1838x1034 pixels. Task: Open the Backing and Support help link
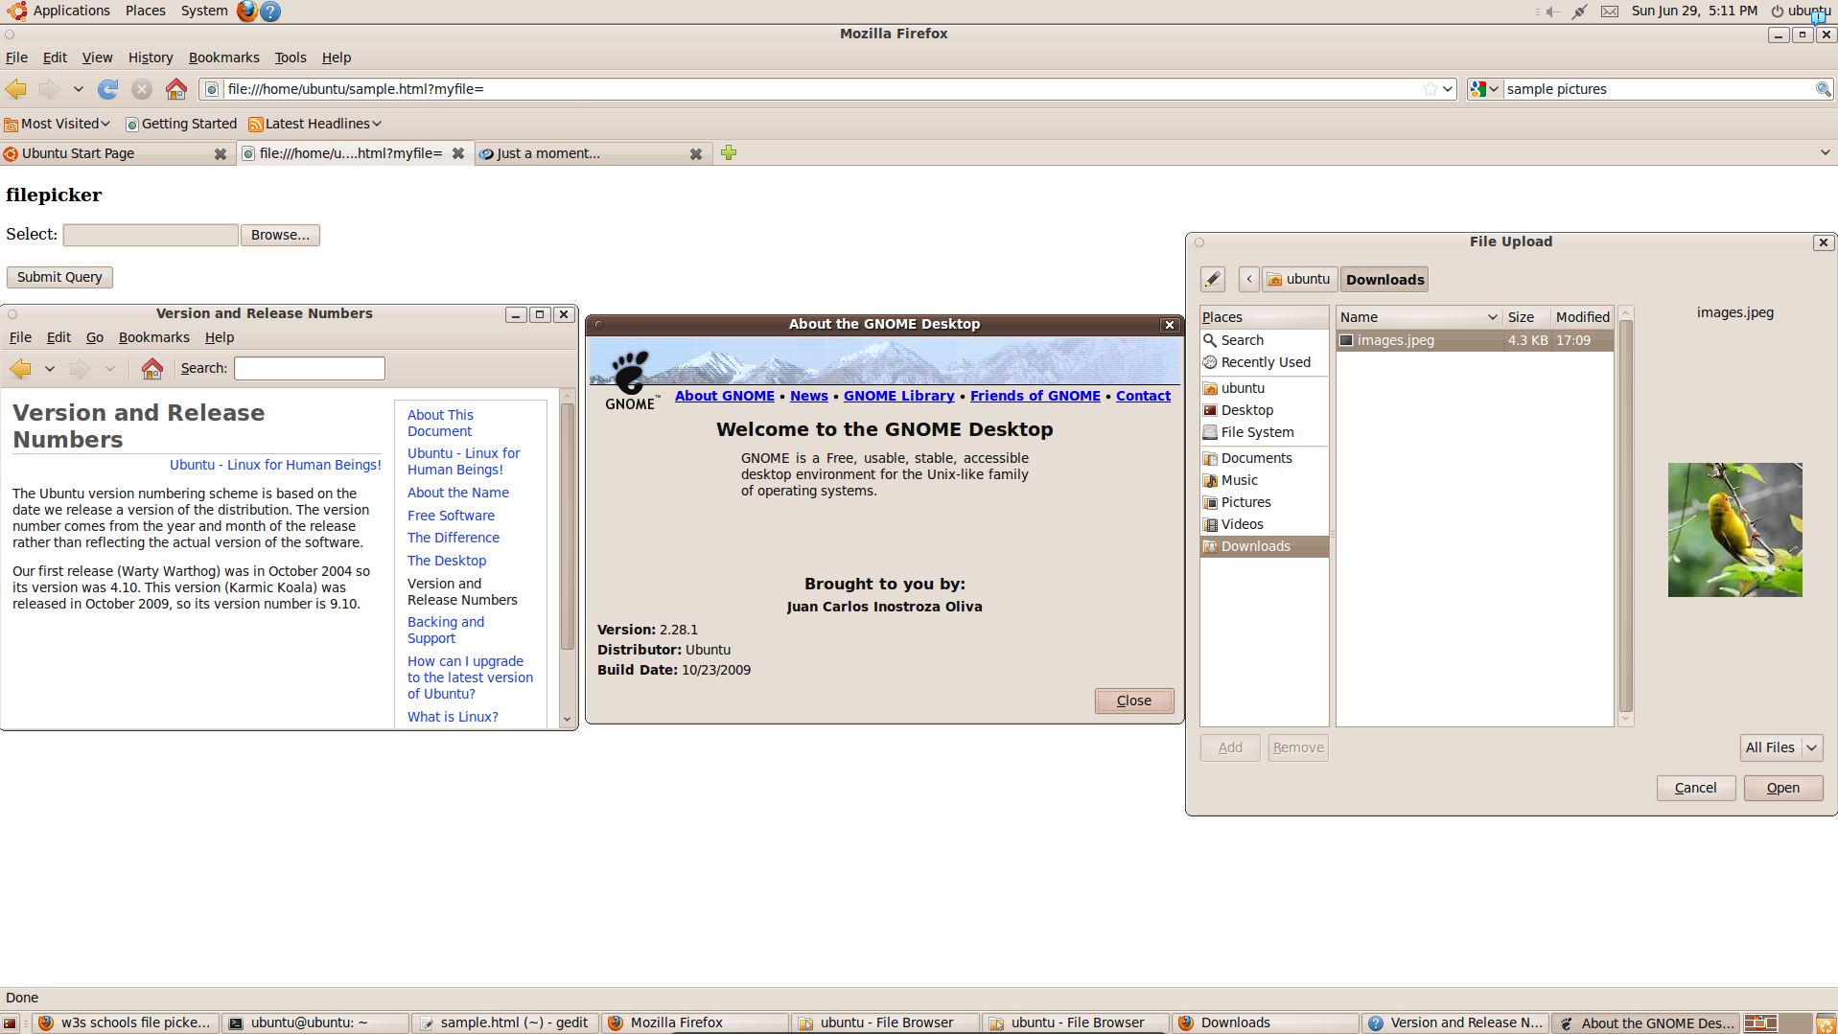(446, 630)
